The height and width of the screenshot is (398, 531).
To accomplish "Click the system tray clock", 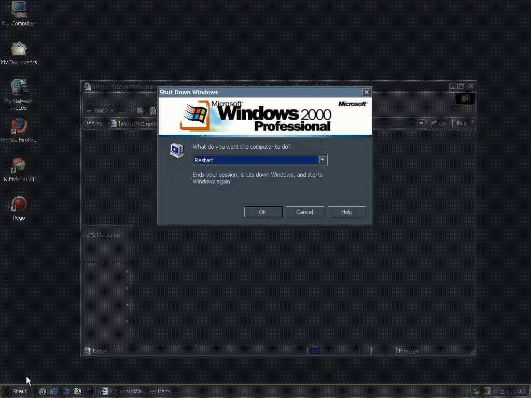I will (x=511, y=392).
